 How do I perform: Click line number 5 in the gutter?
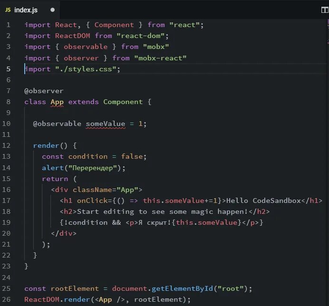click(x=8, y=69)
